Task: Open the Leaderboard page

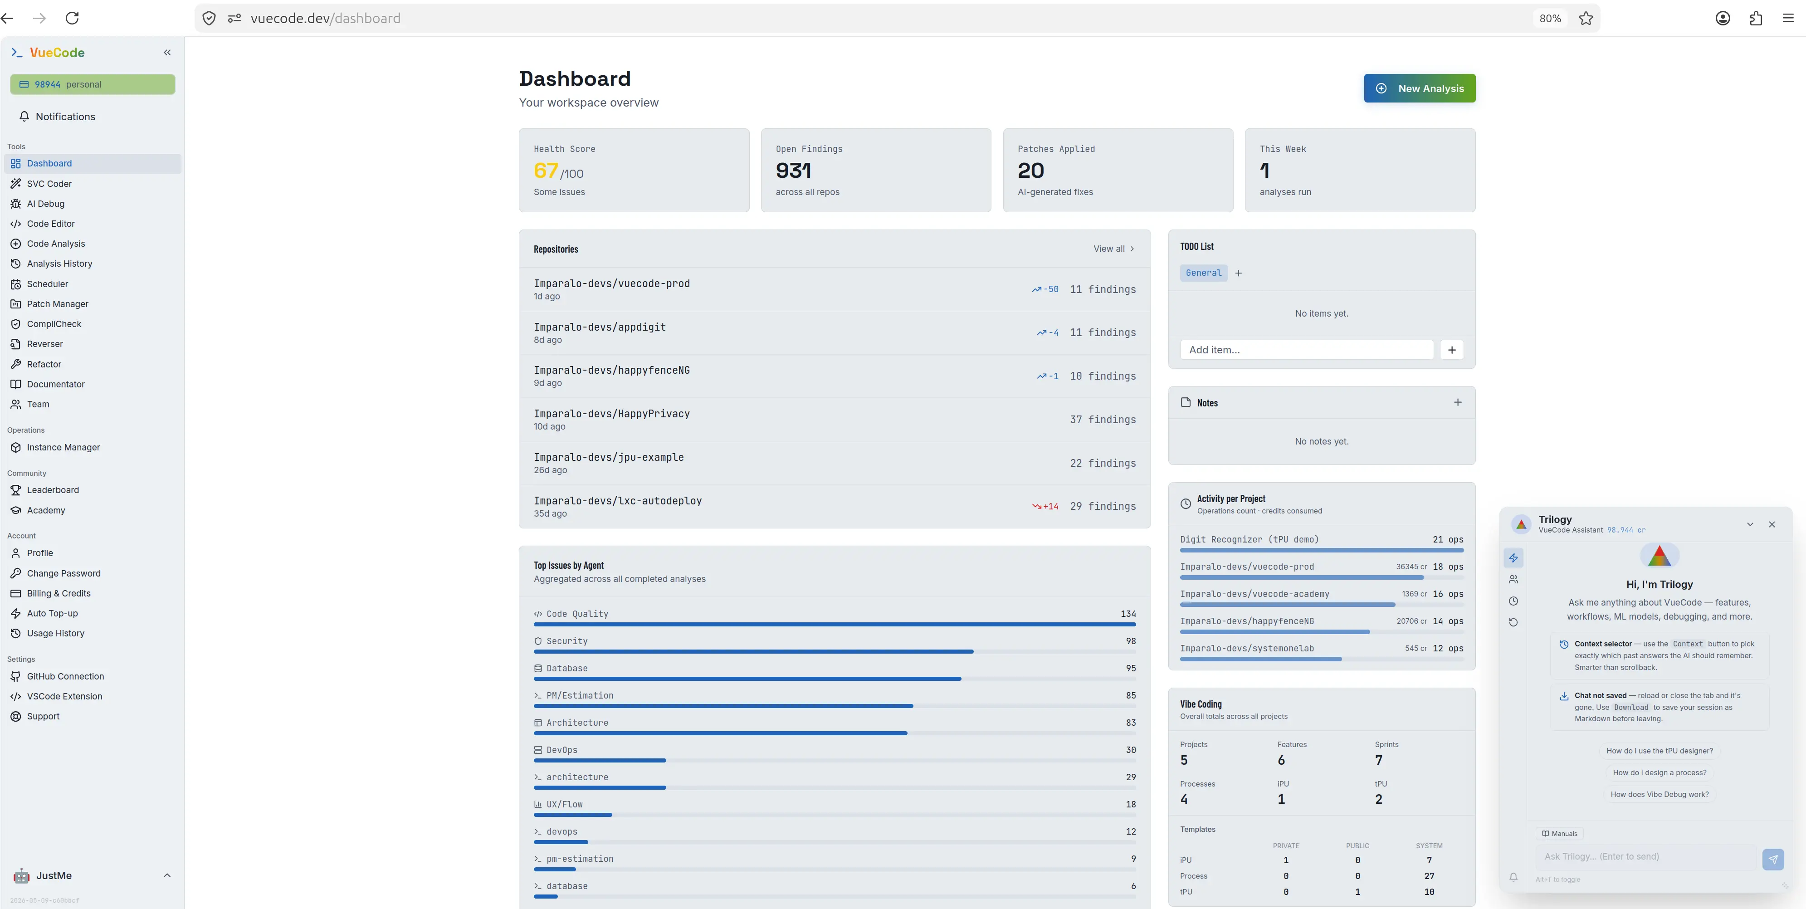Action: [93, 489]
